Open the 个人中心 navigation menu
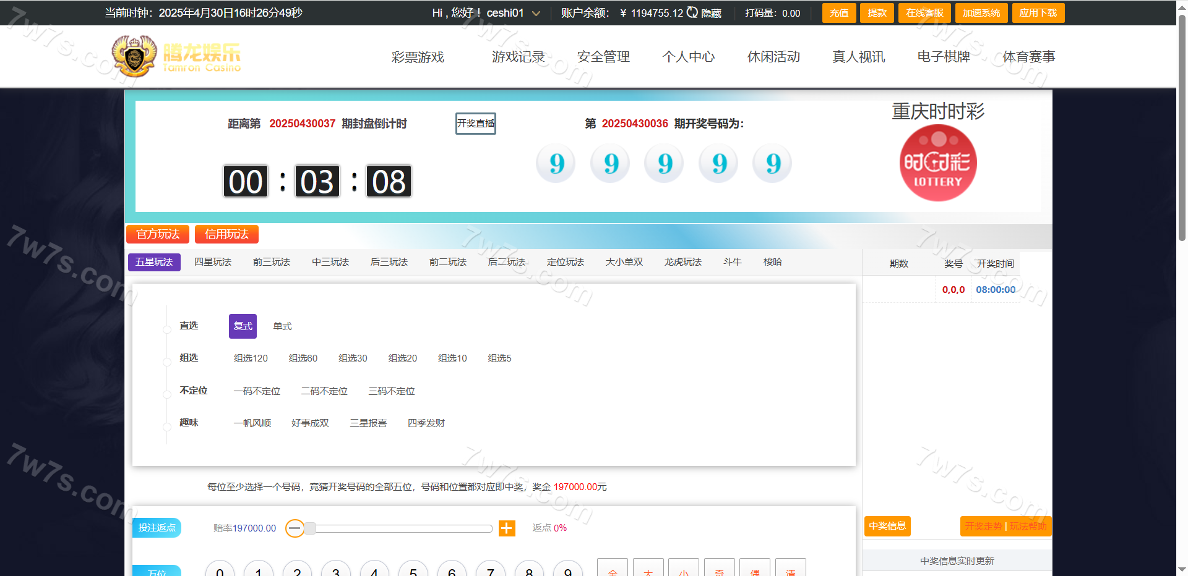The height and width of the screenshot is (576, 1188). click(x=688, y=57)
